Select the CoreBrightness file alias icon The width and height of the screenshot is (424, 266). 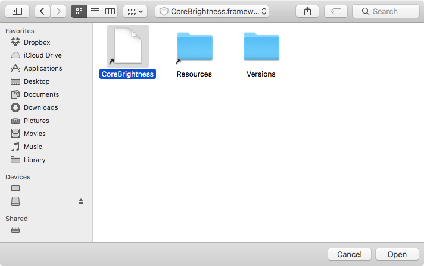pos(128,46)
